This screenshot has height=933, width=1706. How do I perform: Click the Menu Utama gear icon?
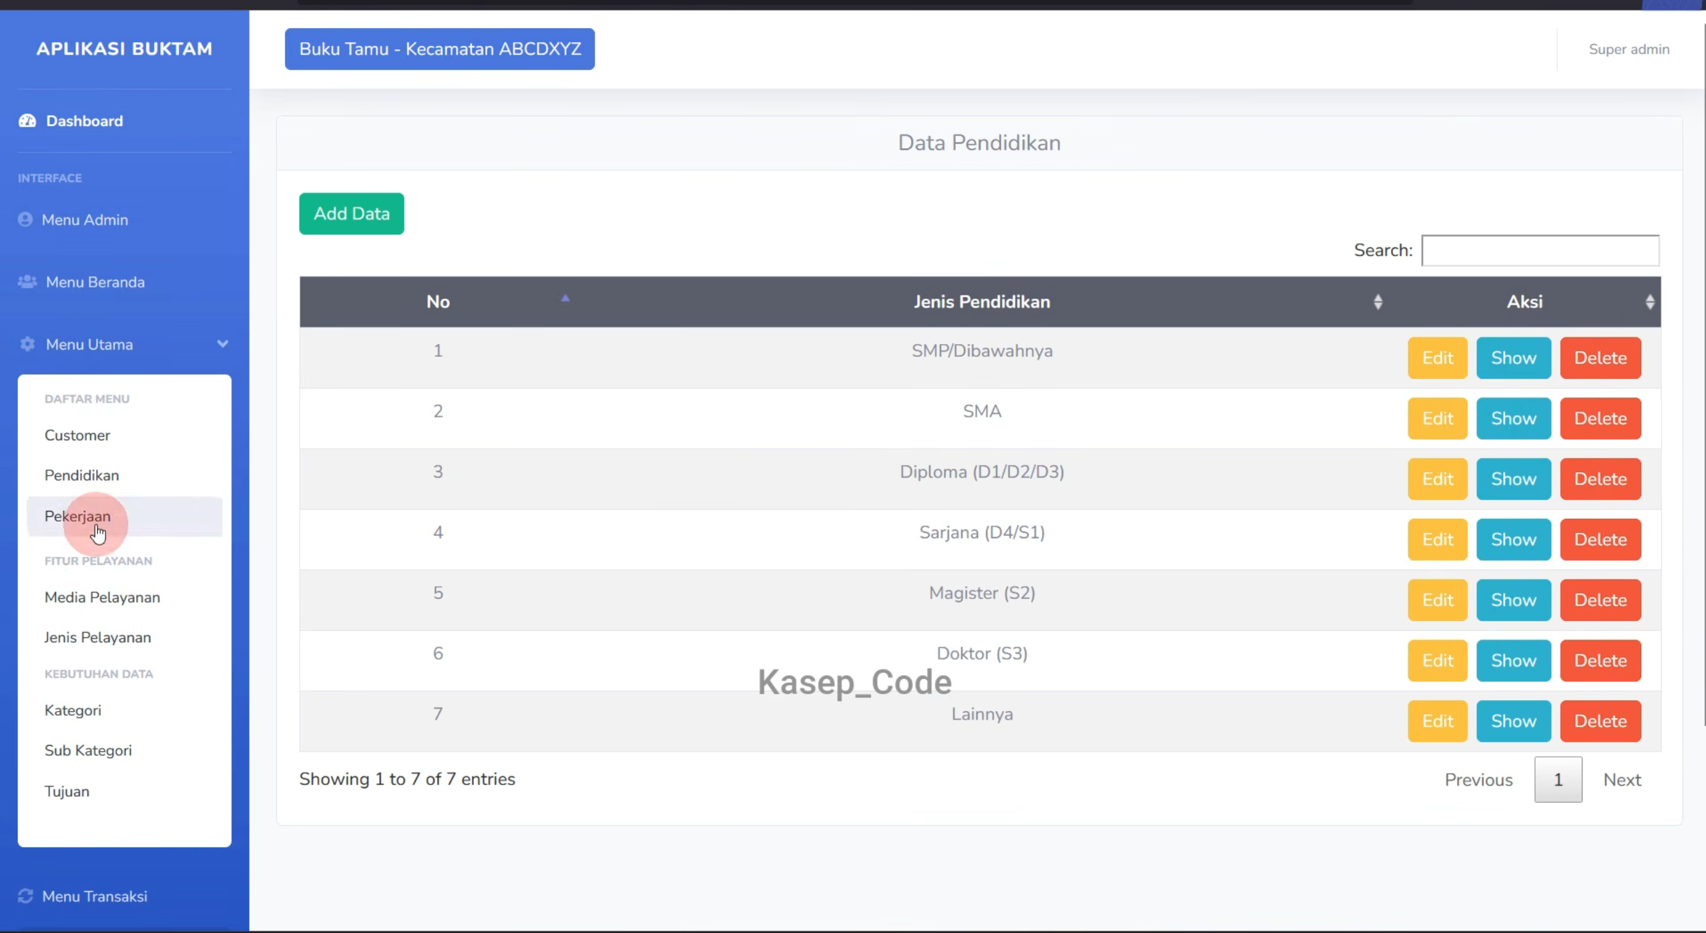(27, 344)
